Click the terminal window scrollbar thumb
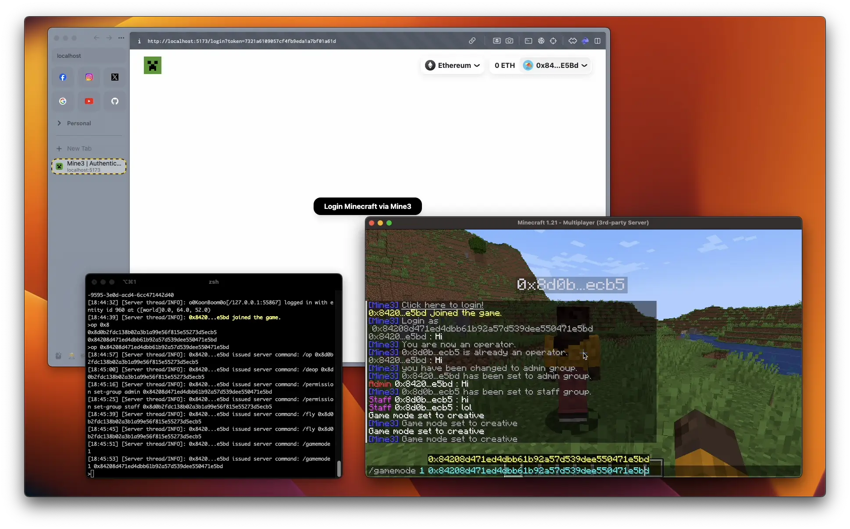Screen dimensions: 850x529 pos(339,468)
